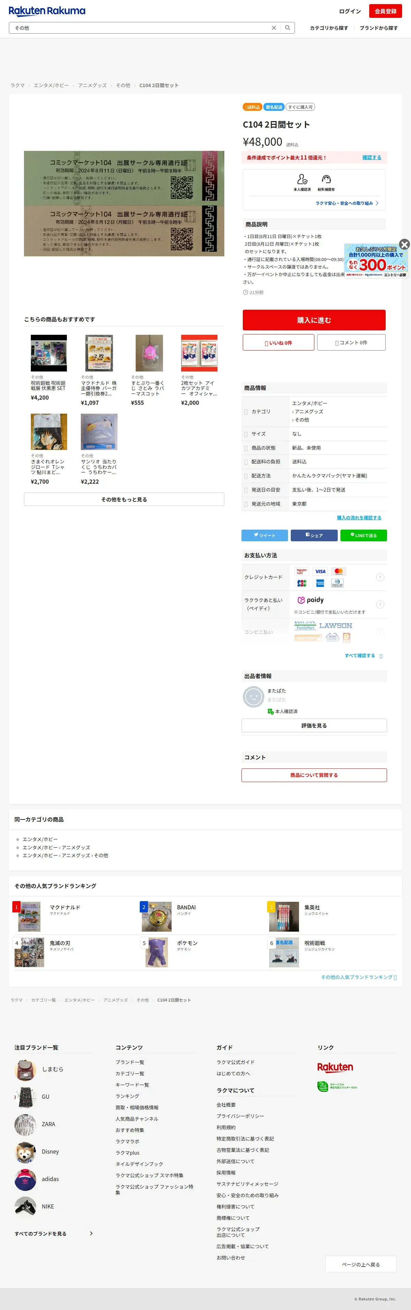
Task: Click the Rakuten logo under リンク
Action: [x=335, y=1067]
